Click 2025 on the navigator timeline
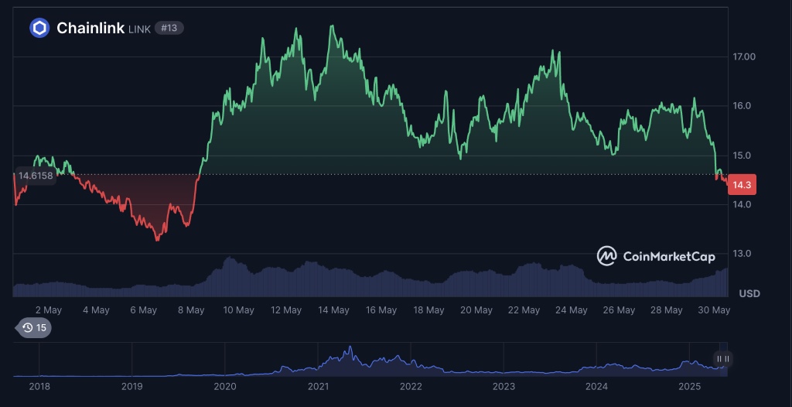Screen dimensions: 792x407 689,386
